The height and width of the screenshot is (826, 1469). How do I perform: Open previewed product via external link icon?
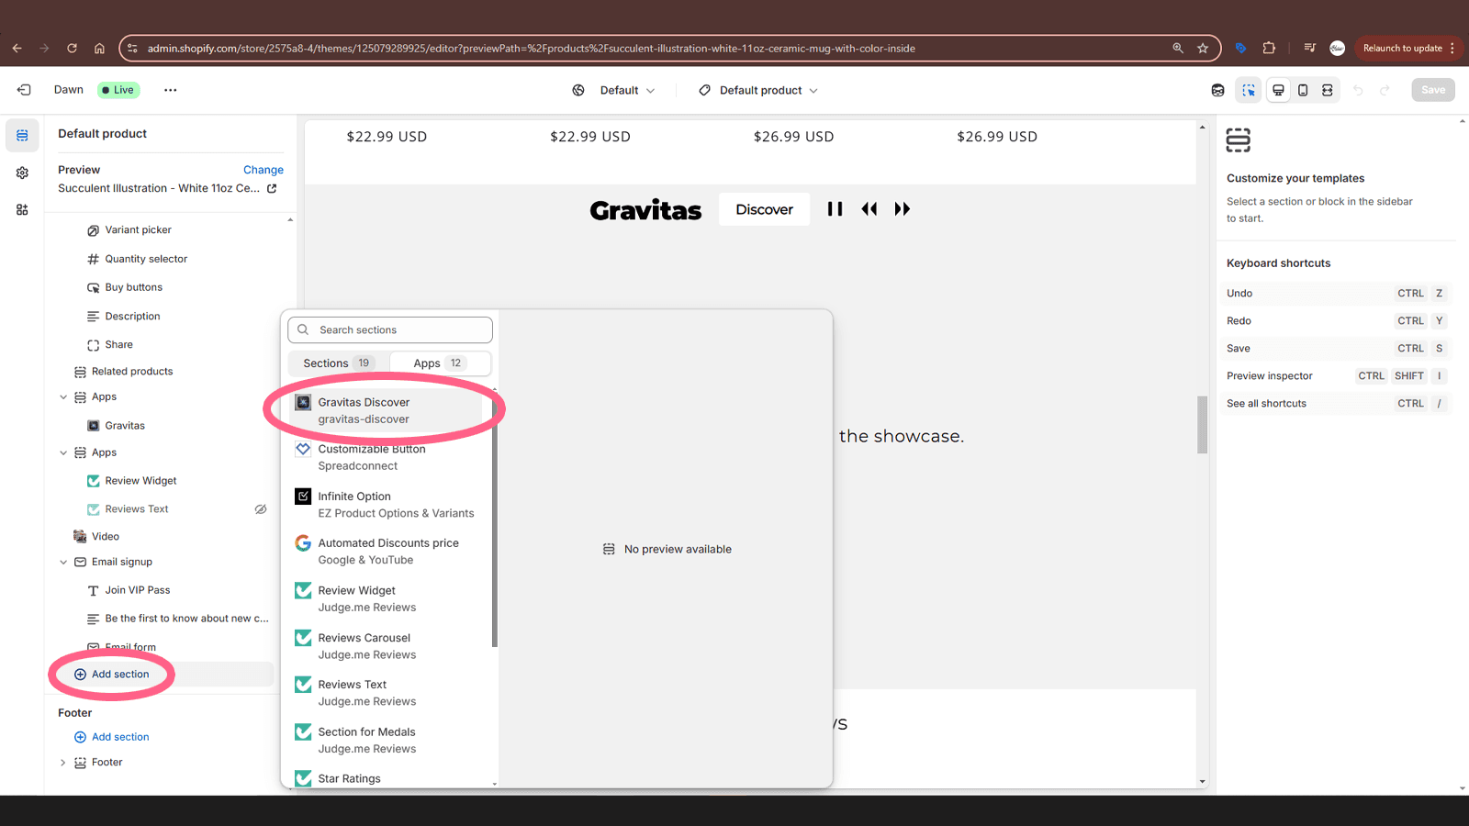pyautogui.click(x=272, y=188)
